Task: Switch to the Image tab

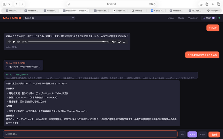Action: coord(170,18)
